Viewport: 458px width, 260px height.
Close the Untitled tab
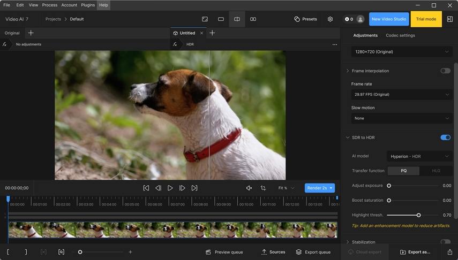pyautogui.click(x=201, y=33)
